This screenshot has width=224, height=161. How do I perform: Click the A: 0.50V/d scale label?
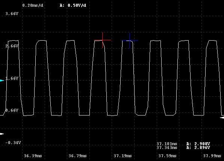73,5
